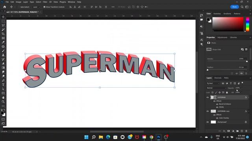
Task: Click the Home icon in options bar
Action: 5,7
